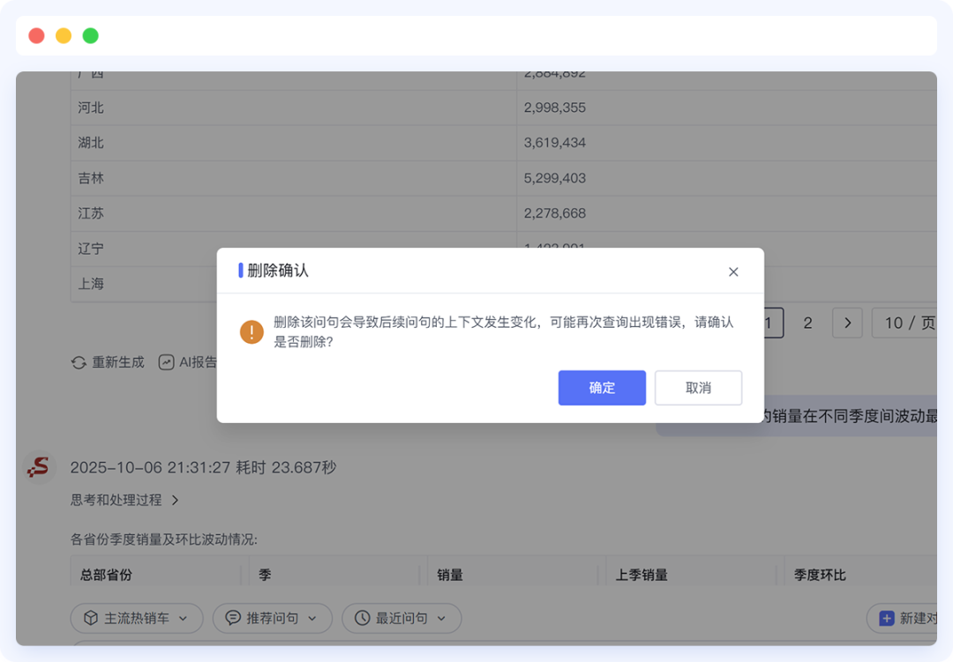The width and height of the screenshot is (953, 662).
Task: Click the 重新生成 refresh icon
Action: [x=79, y=361]
